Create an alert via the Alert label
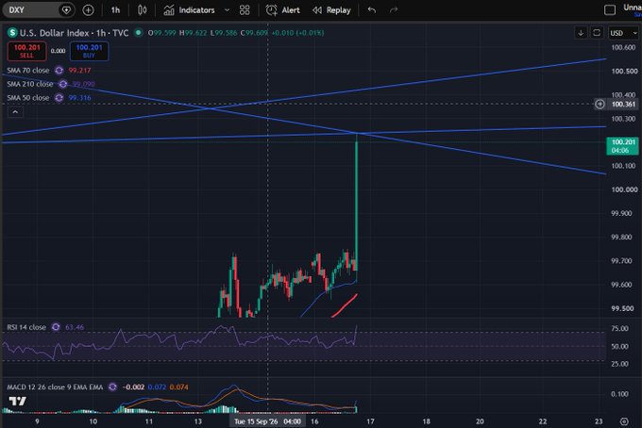 (x=291, y=9)
